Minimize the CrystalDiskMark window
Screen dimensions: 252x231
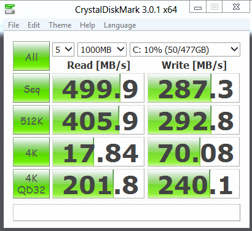(198, 7)
